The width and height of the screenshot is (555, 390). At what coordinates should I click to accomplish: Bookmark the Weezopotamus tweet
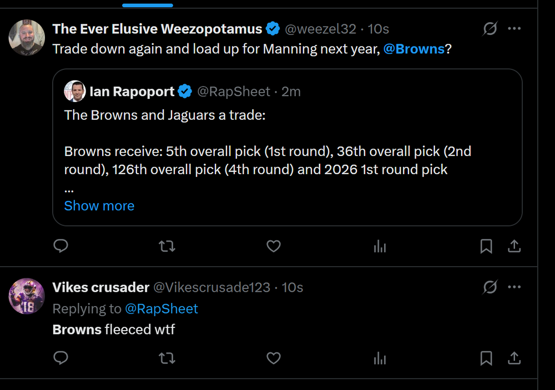pyautogui.click(x=486, y=246)
